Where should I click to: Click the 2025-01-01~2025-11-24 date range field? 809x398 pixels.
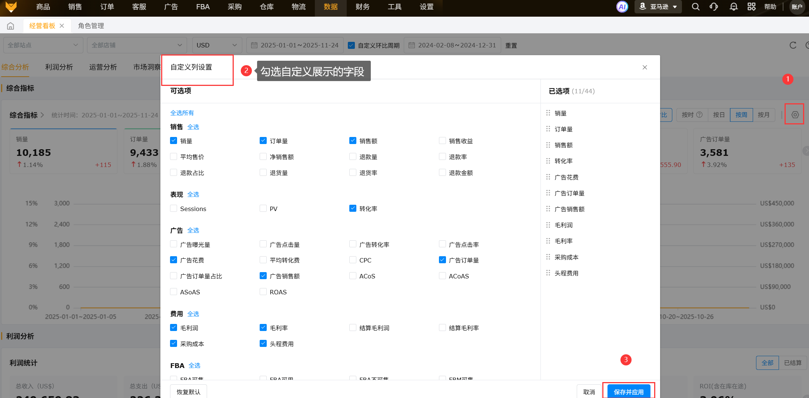click(295, 45)
